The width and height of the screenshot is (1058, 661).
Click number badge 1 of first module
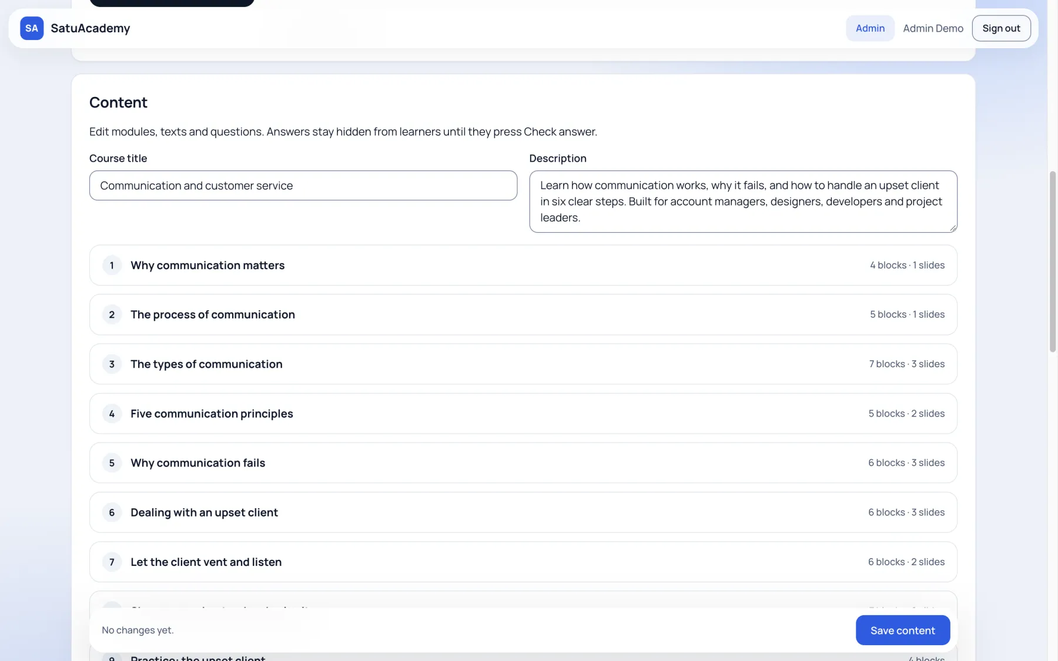tap(112, 265)
